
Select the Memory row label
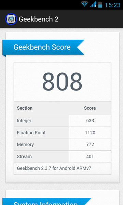25,145
